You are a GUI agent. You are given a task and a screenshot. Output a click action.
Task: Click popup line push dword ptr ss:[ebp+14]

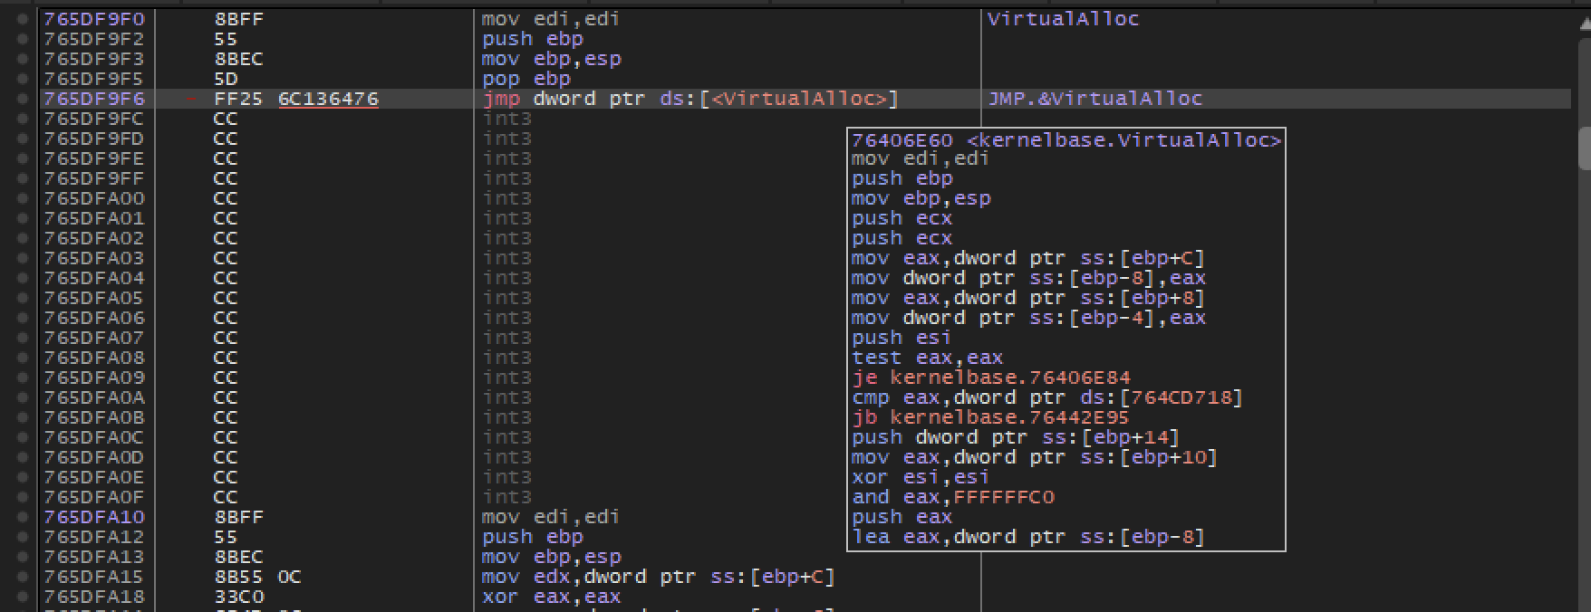(1016, 437)
